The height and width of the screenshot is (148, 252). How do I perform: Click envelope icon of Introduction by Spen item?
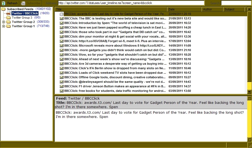(61, 23)
